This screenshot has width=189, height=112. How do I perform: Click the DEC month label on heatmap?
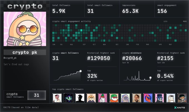point(117,44)
